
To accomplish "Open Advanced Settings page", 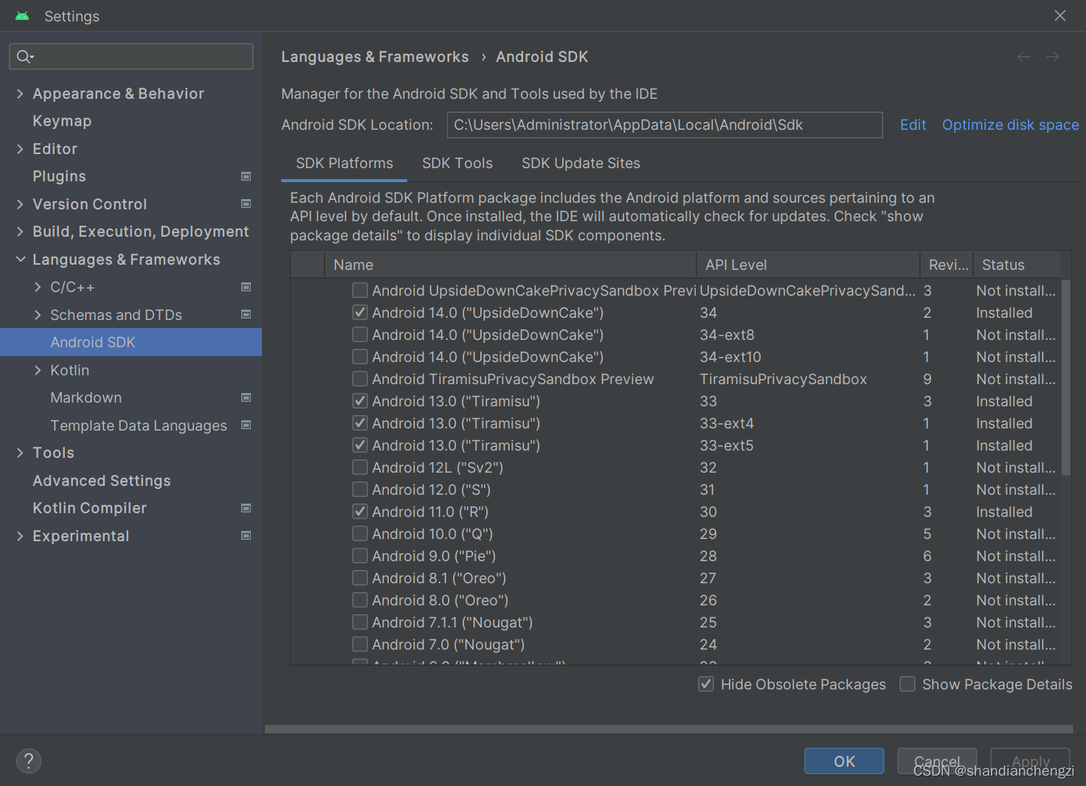I will (x=102, y=481).
